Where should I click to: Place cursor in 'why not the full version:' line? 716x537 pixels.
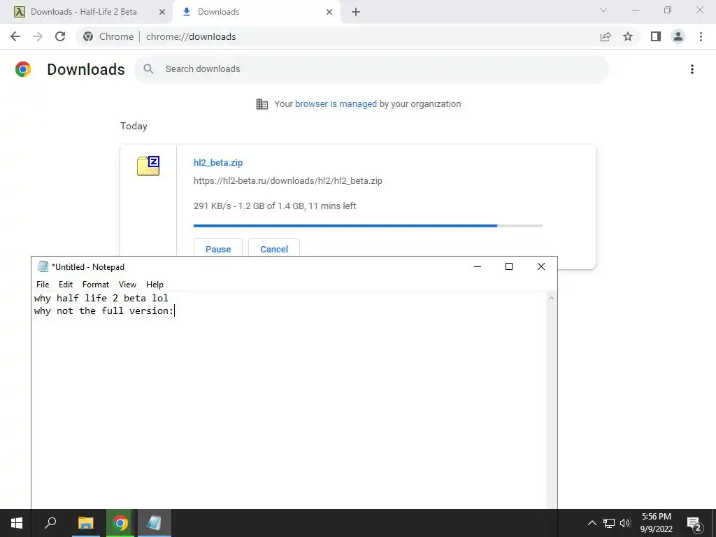103,310
